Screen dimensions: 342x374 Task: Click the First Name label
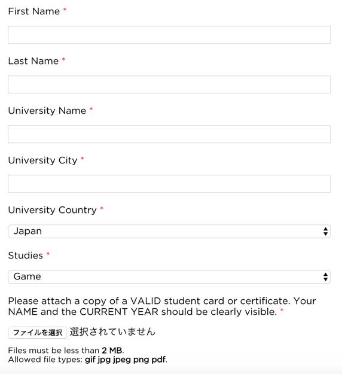34,11
